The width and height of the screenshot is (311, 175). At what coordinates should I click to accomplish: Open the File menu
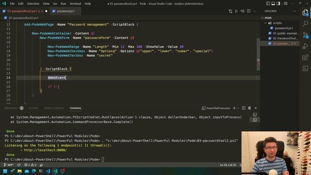(x=12, y=3)
